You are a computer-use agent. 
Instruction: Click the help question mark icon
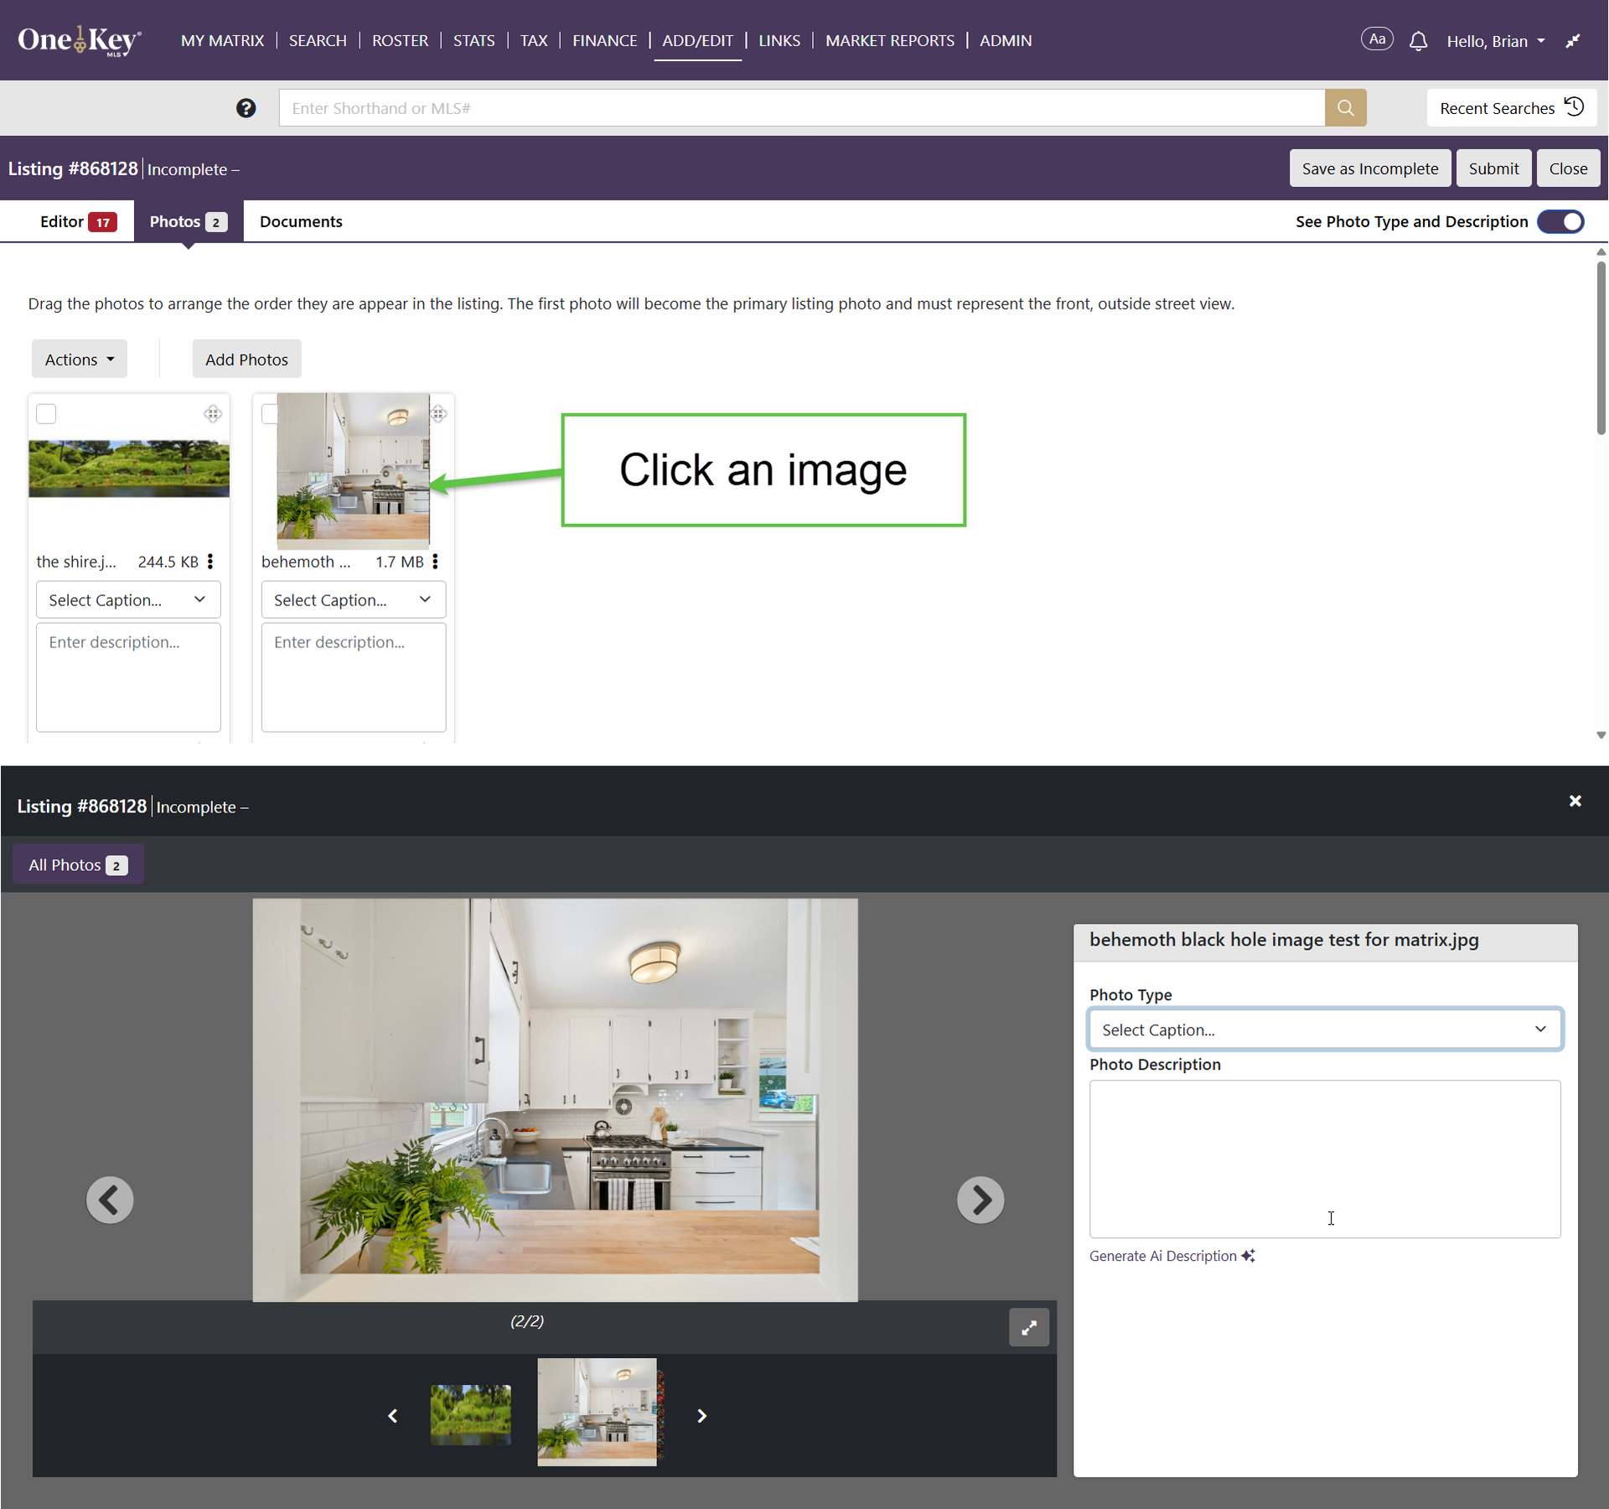pyautogui.click(x=246, y=108)
